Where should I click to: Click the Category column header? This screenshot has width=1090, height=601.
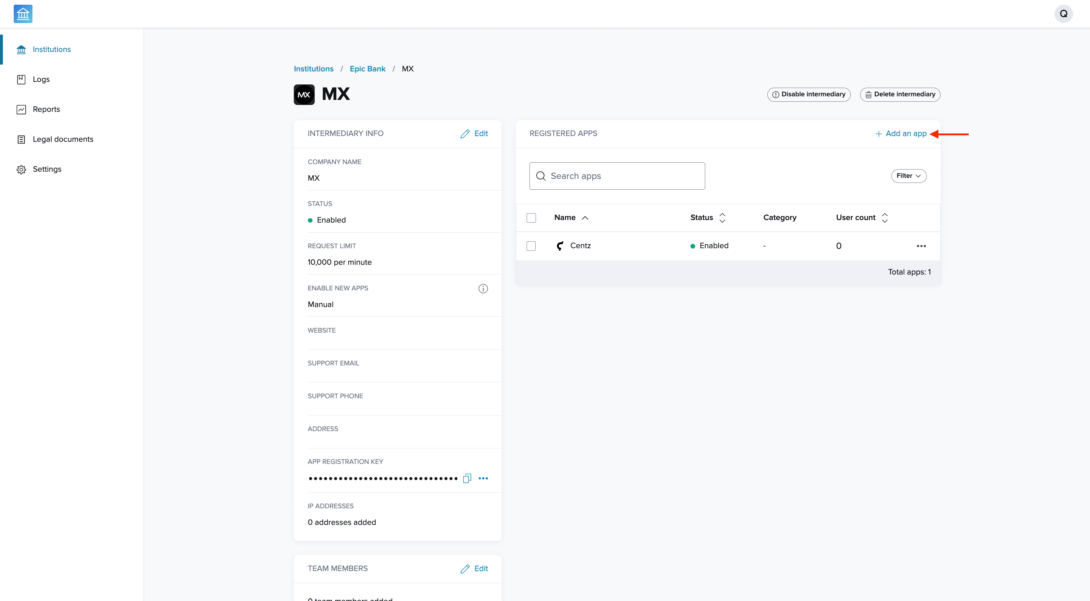coord(780,218)
